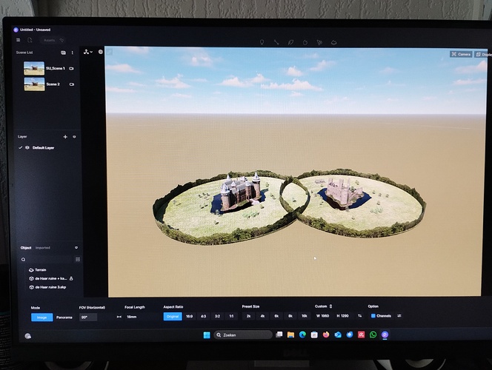492x370 pixels.
Task: Add a new scene in Scene List
Action: pyautogui.click(x=63, y=53)
